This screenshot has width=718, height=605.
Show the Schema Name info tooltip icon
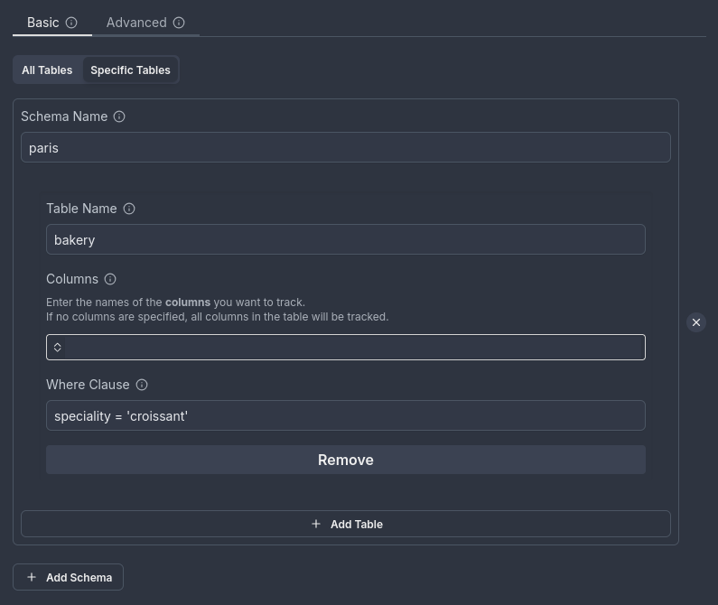(119, 116)
